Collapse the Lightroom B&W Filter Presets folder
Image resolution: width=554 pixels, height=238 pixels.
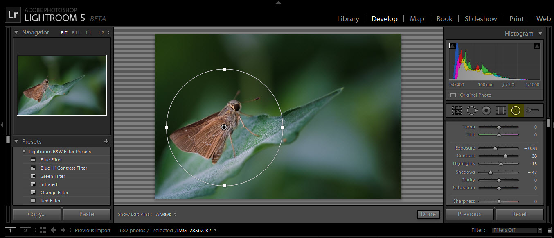(x=24, y=152)
